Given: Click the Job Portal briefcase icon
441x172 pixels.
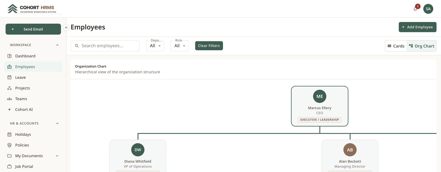Looking at the screenshot, I should tap(9, 167).
